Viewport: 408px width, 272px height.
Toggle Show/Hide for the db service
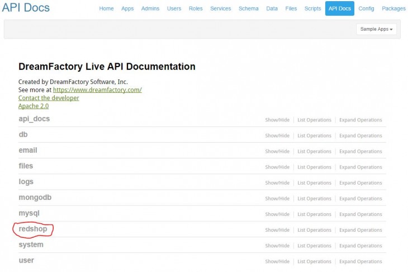[x=277, y=135]
